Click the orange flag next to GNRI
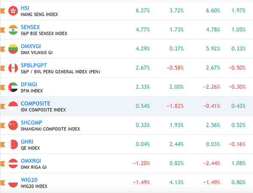Image resolution: width=253 pixels, height=193 pixels. (3, 144)
